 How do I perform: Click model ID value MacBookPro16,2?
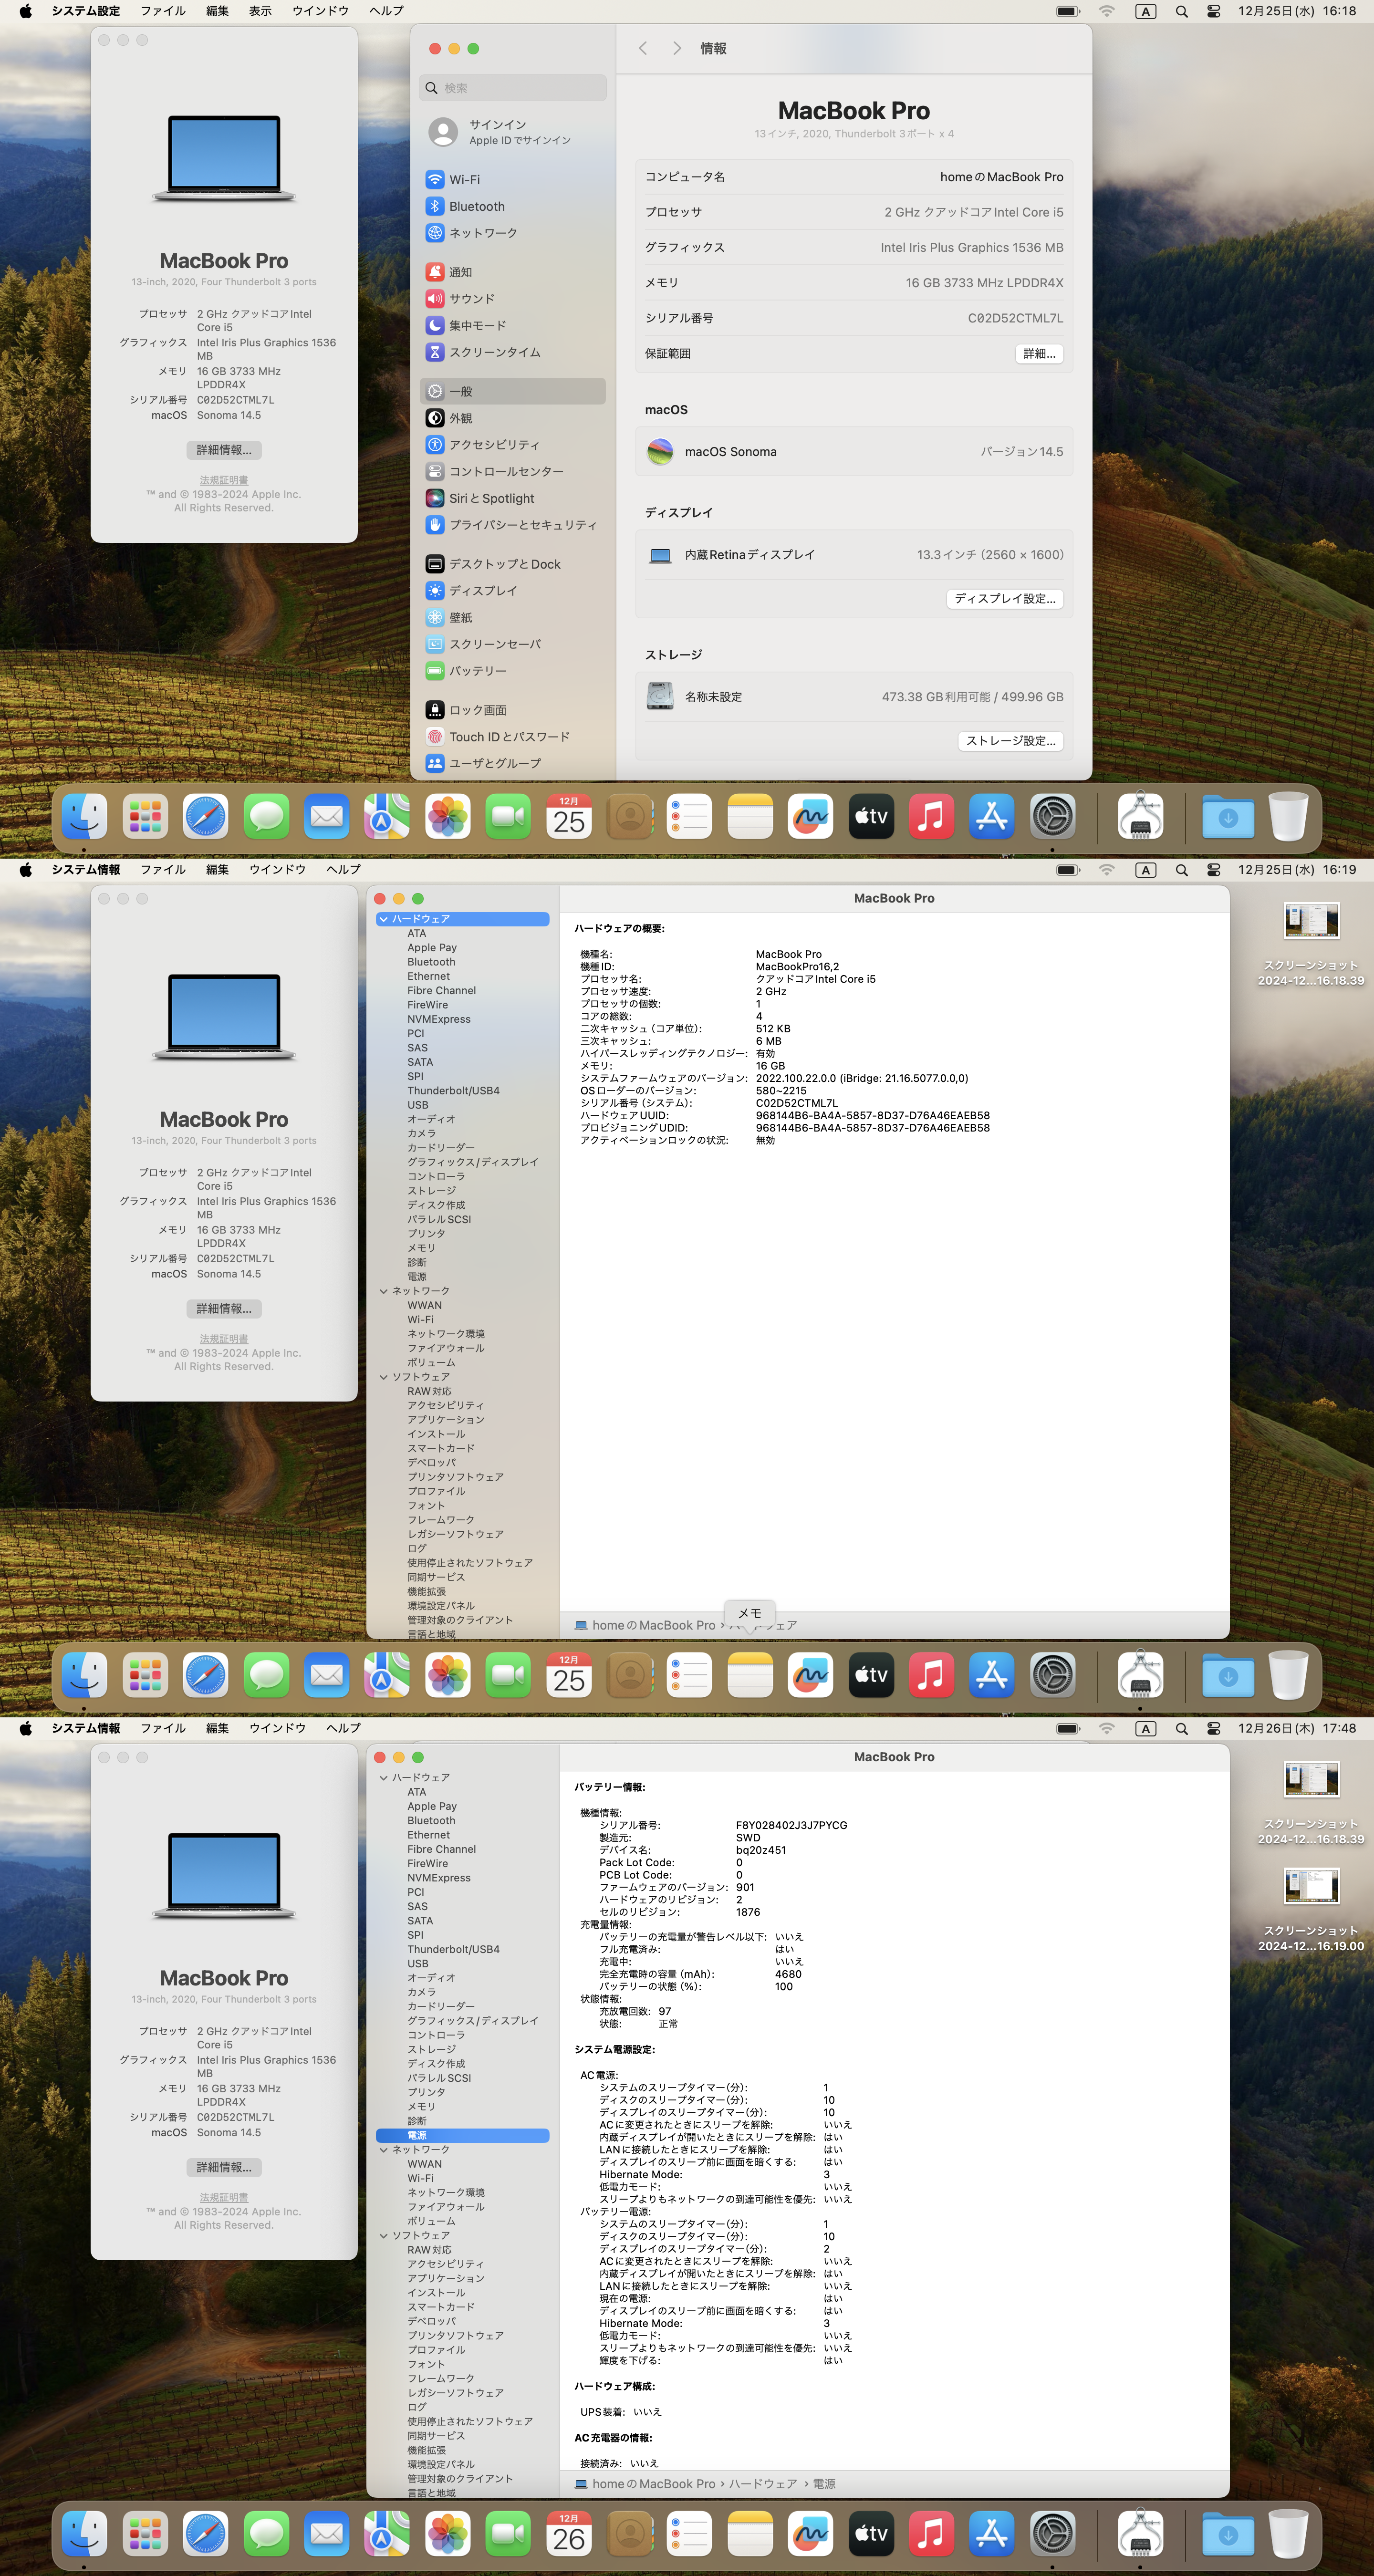(797, 967)
